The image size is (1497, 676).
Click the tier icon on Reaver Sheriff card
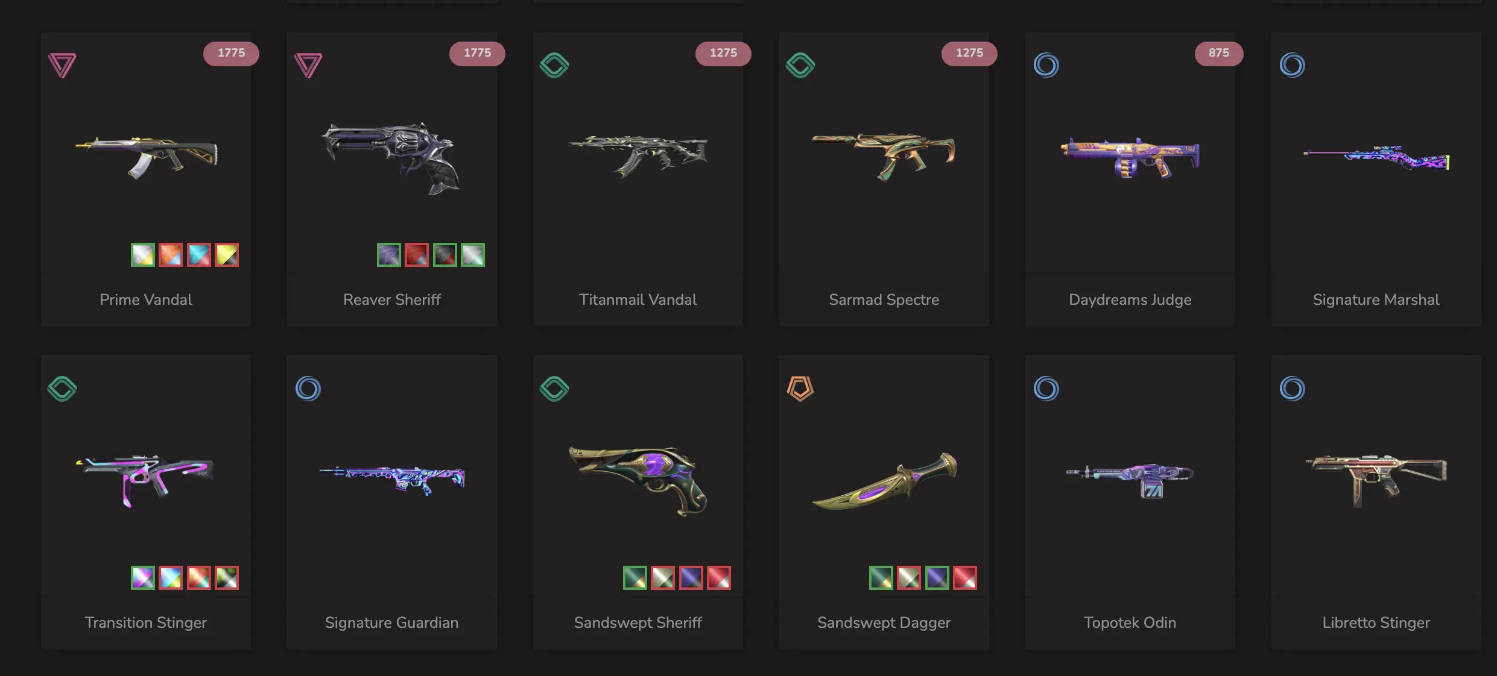pos(308,65)
